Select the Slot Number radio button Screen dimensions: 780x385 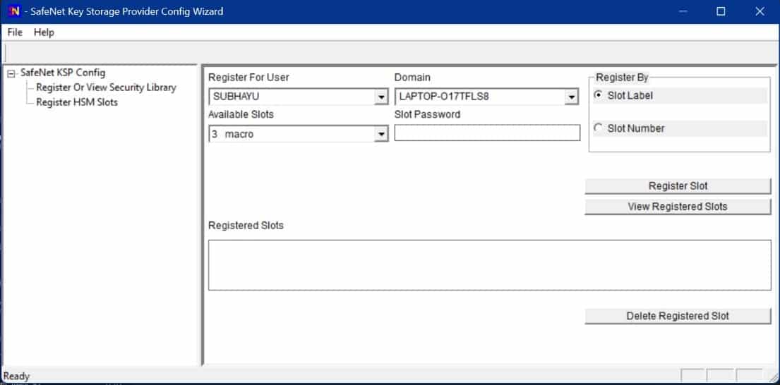(599, 128)
